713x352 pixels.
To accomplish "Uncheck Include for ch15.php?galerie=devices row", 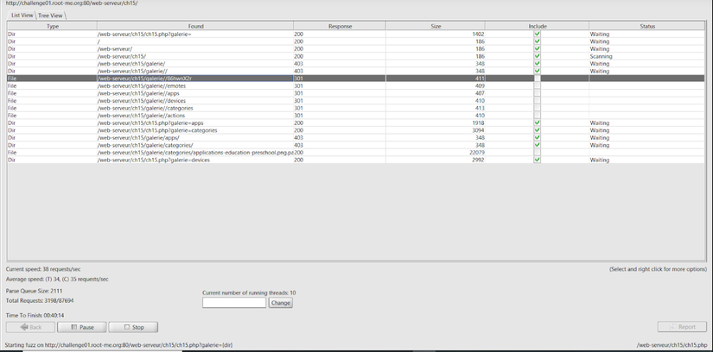I will pyautogui.click(x=537, y=160).
